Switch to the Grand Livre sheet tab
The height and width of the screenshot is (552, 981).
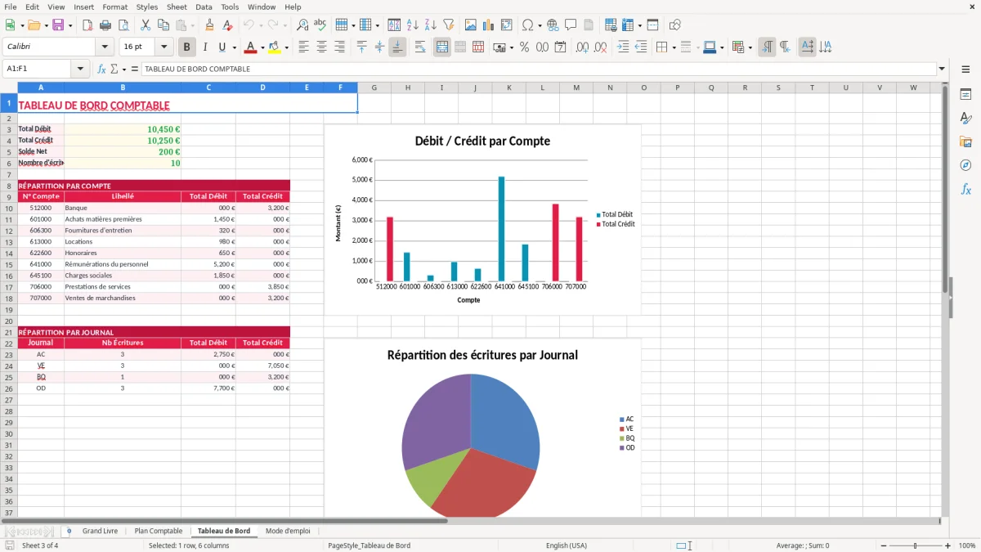click(100, 531)
